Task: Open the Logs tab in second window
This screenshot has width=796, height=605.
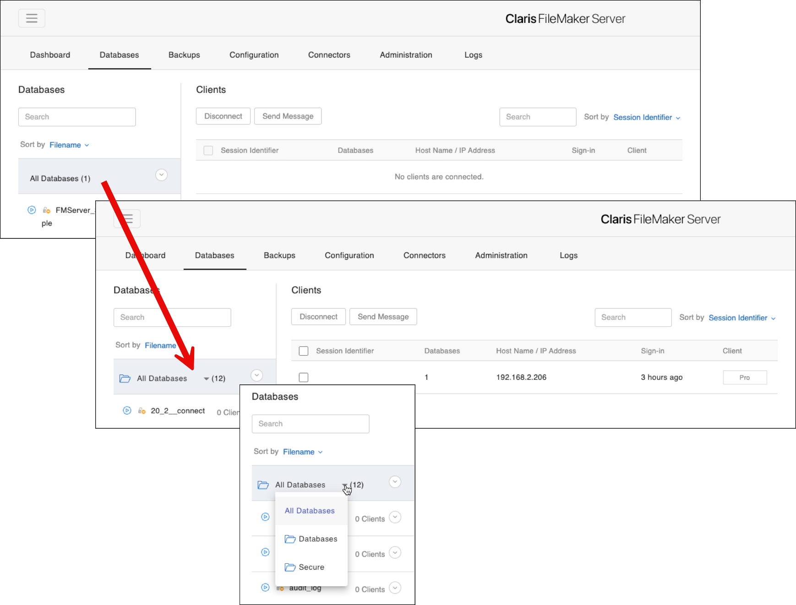Action: [x=568, y=255]
